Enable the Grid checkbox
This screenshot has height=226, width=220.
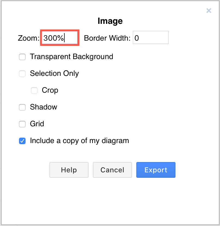tap(22, 124)
